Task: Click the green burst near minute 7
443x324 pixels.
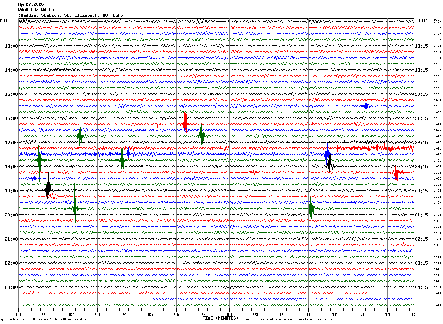Action: [x=201, y=136]
